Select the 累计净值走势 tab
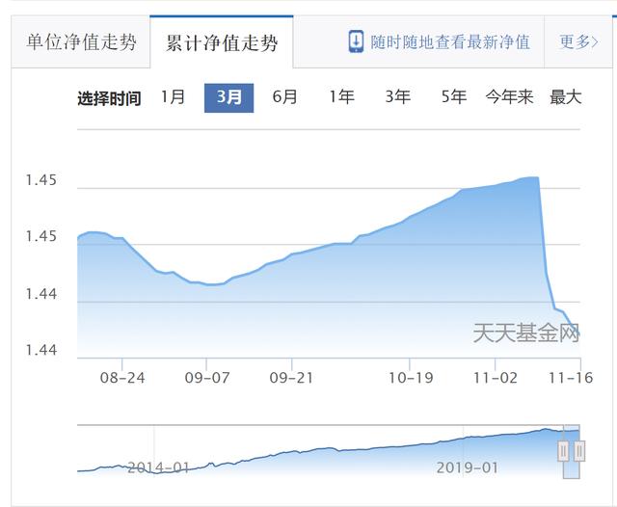The height and width of the screenshot is (507, 617). pos(222,42)
